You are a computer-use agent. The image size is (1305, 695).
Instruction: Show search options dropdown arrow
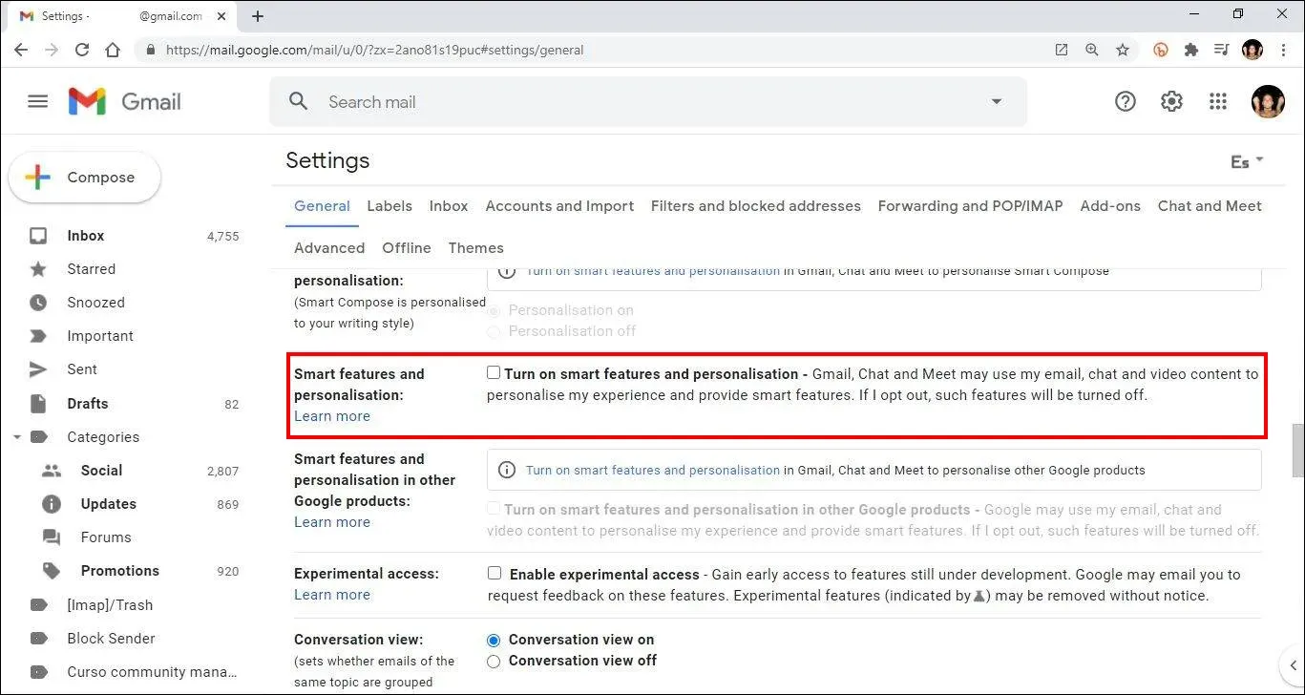pyautogui.click(x=997, y=101)
